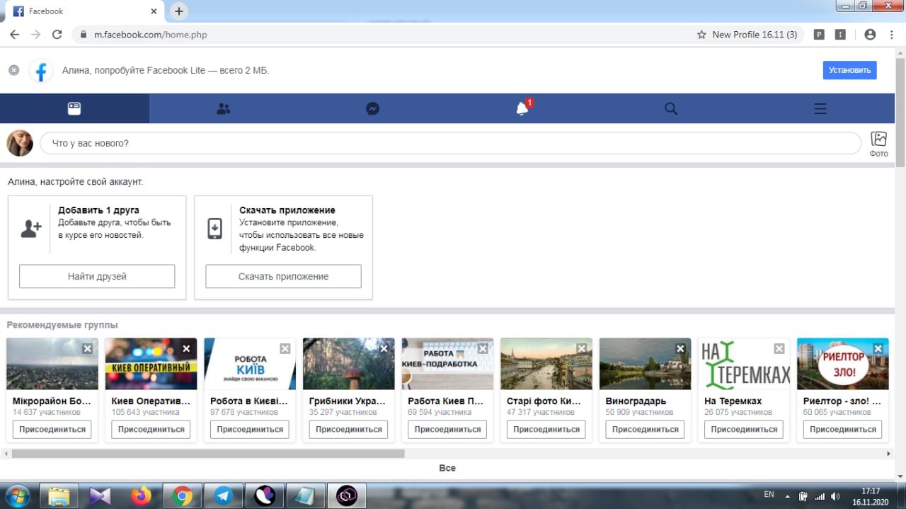This screenshot has width=906, height=509.
Task: Click the Facebook Lite logo icon
Action: click(x=41, y=71)
